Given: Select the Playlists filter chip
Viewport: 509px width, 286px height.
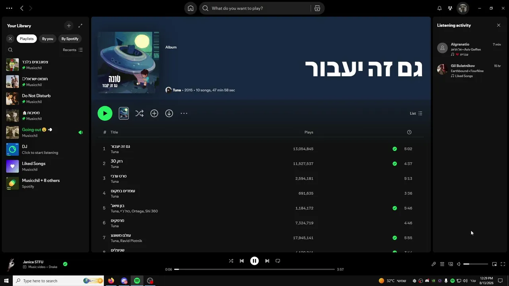Looking at the screenshot, I should point(27,39).
